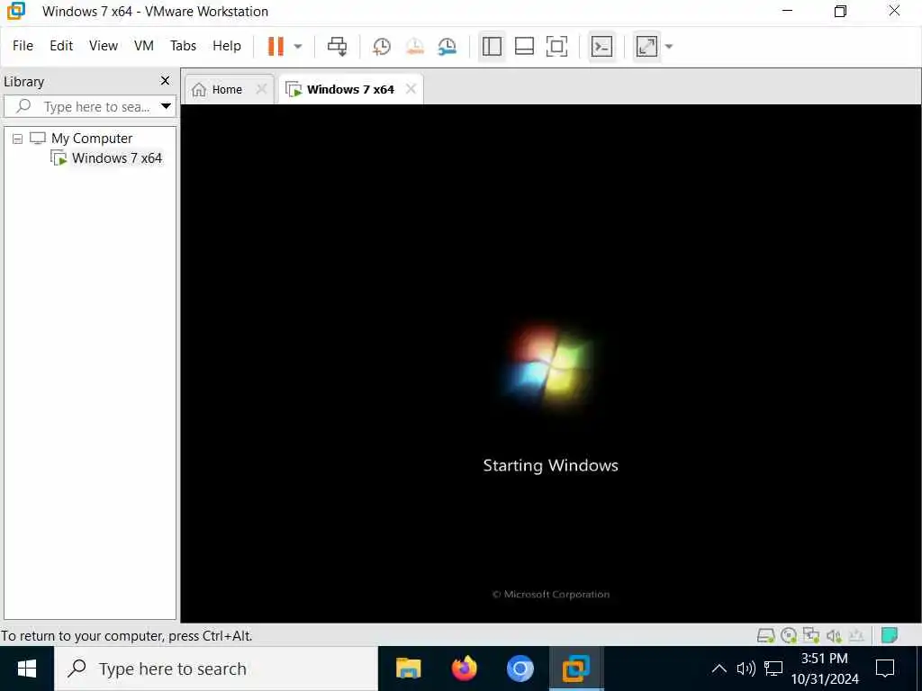
Task: Revert the VM to its previous snapshot
Action: (x=414, y=47)
